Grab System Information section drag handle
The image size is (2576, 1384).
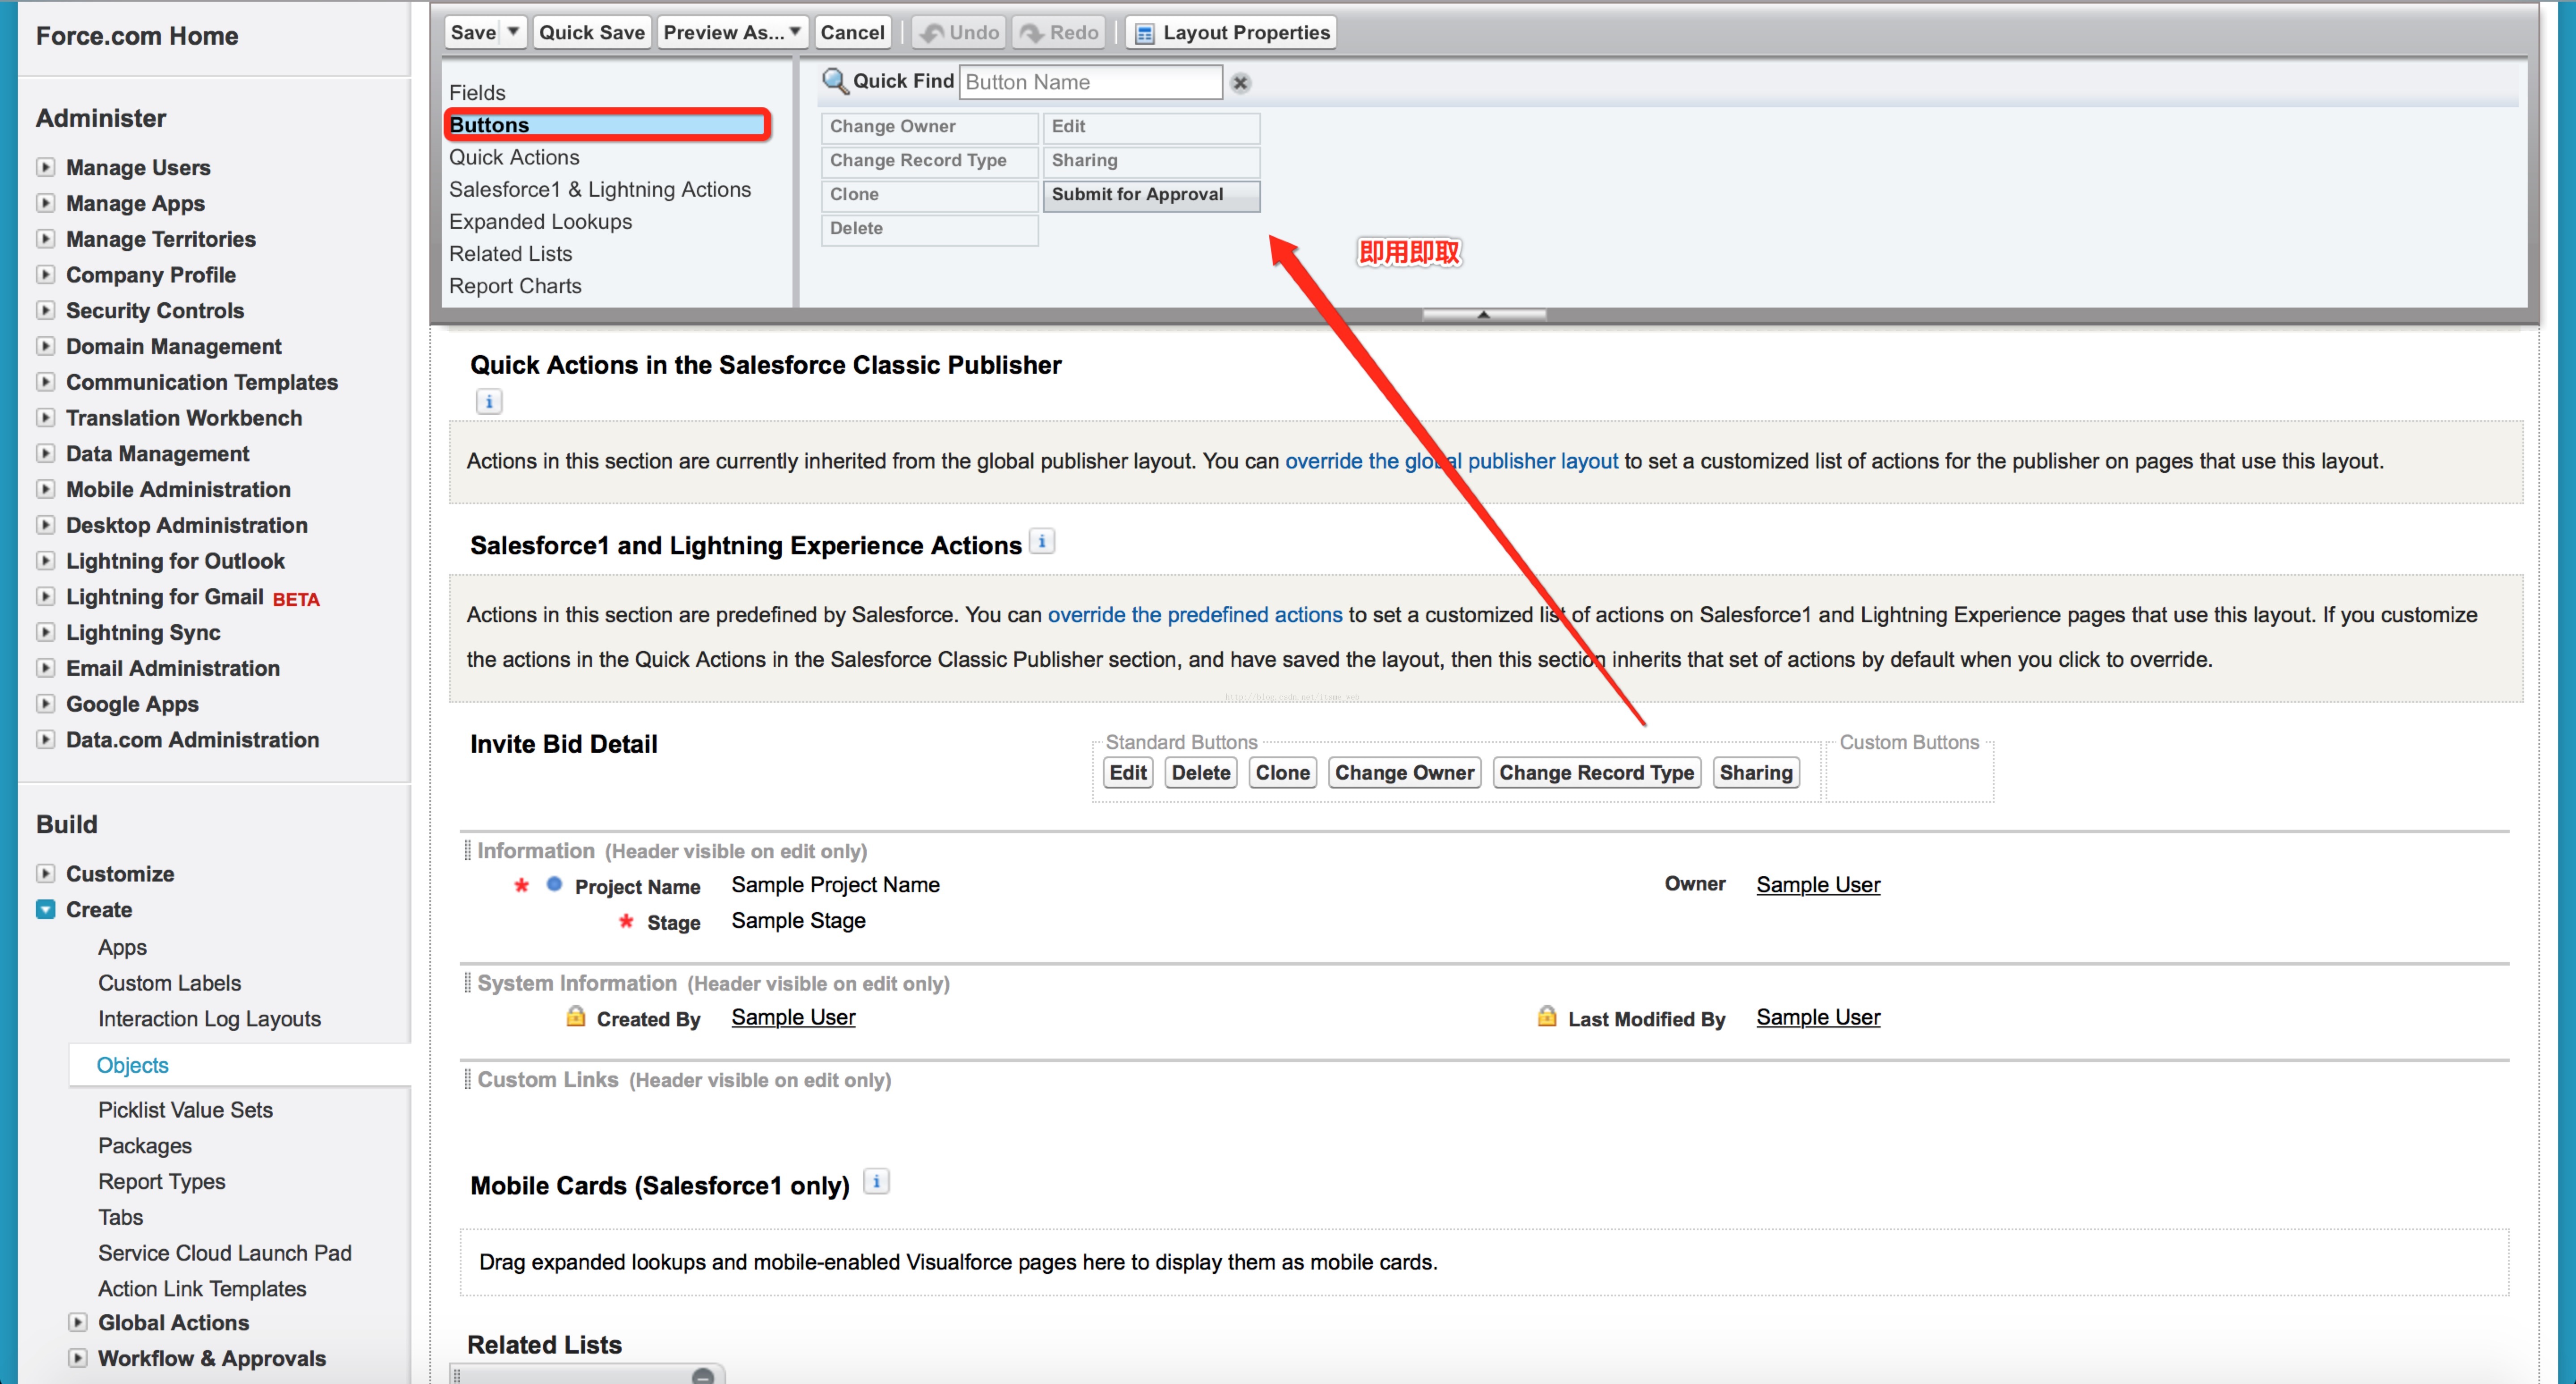coord(467,982)
